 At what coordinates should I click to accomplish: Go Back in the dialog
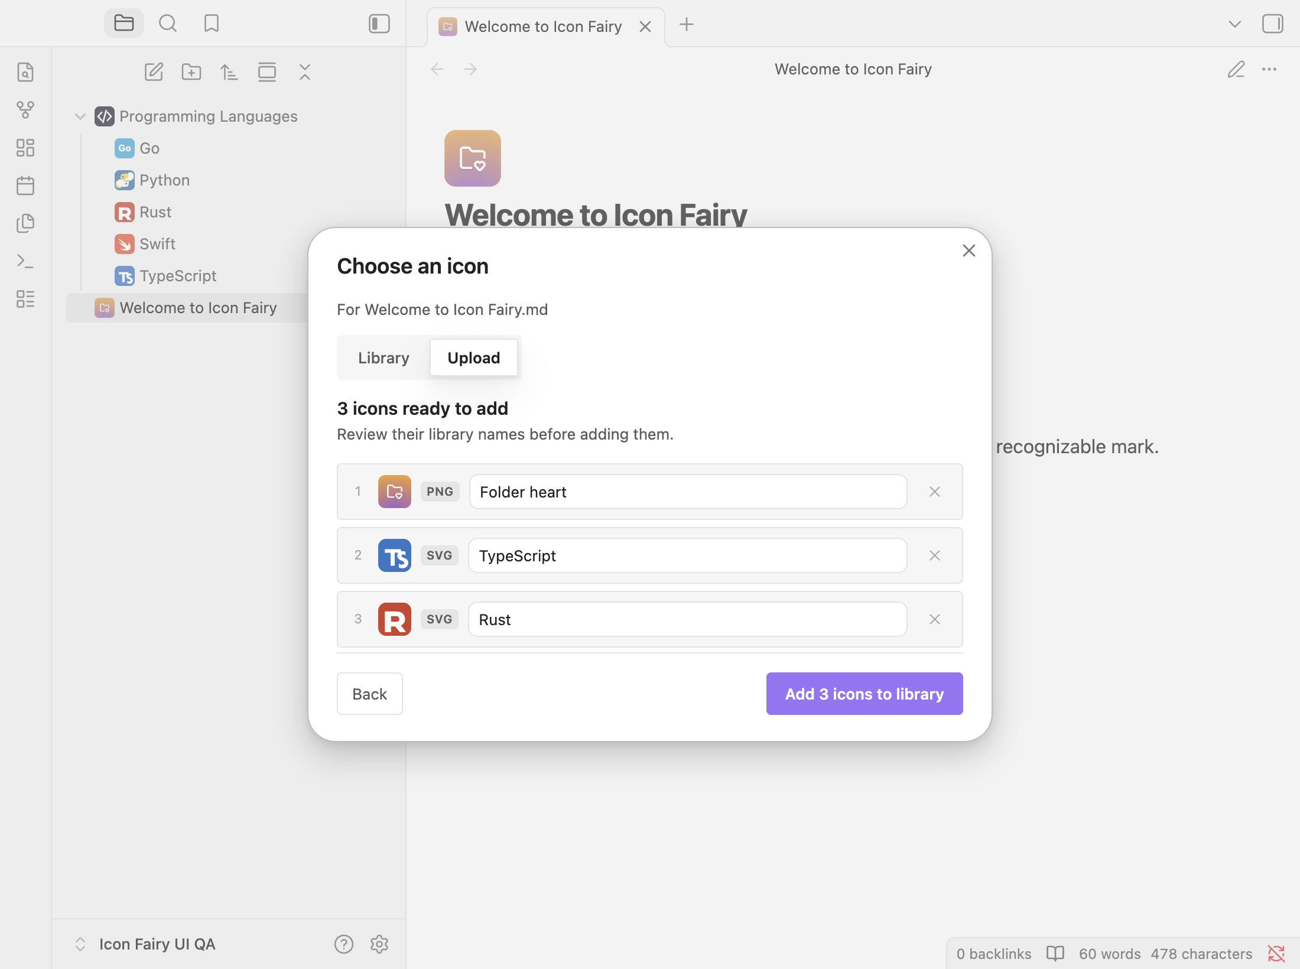point(370,694)
